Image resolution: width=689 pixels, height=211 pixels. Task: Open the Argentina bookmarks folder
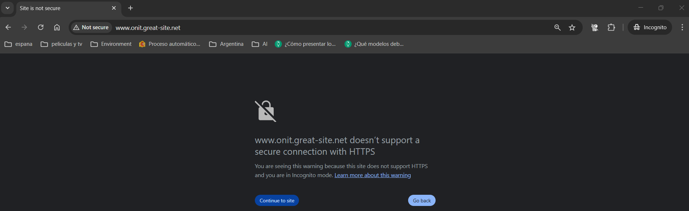click(x=226, y=44)
